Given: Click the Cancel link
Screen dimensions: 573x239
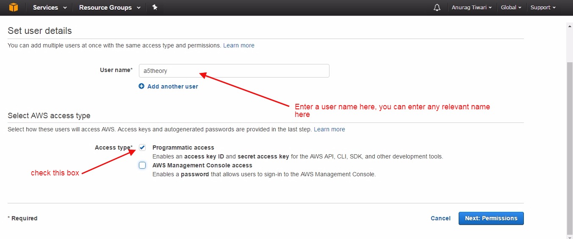Looking at the screenshot, I should pyautogui.click(x=440, y=218).
